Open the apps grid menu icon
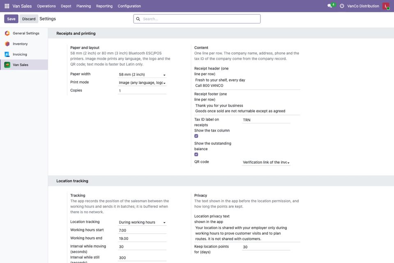The height and width of the screenshot is (263, 394). [7, 6]
